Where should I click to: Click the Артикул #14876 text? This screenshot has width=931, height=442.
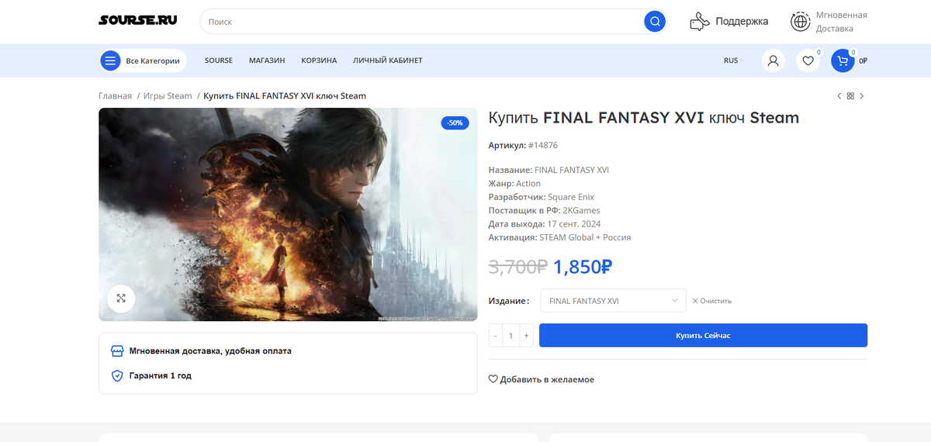pyautogui.click(x=523, y=145)
